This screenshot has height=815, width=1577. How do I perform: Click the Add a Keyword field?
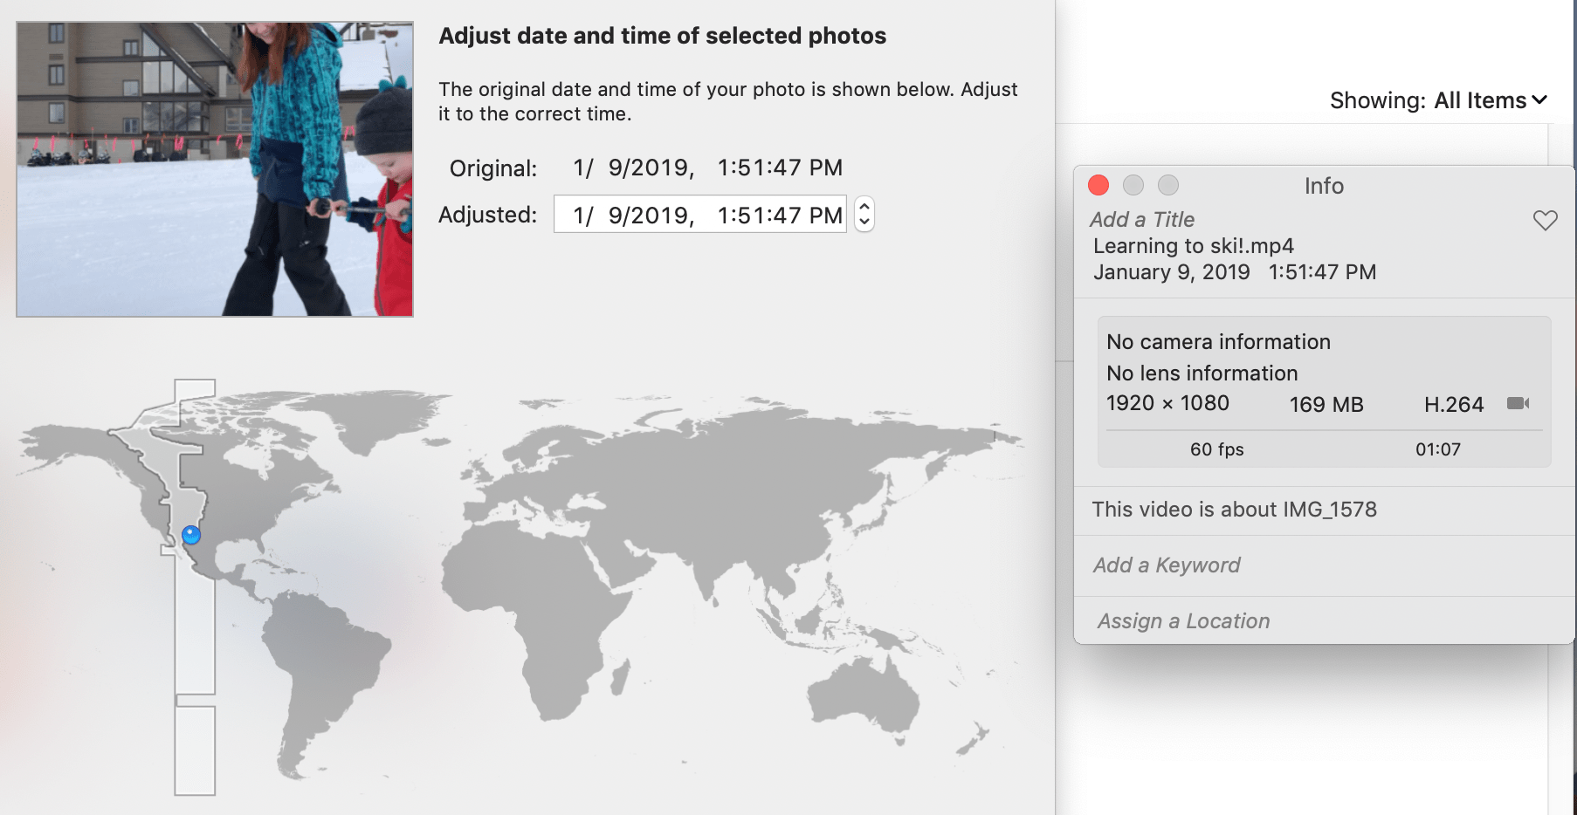1167,565
